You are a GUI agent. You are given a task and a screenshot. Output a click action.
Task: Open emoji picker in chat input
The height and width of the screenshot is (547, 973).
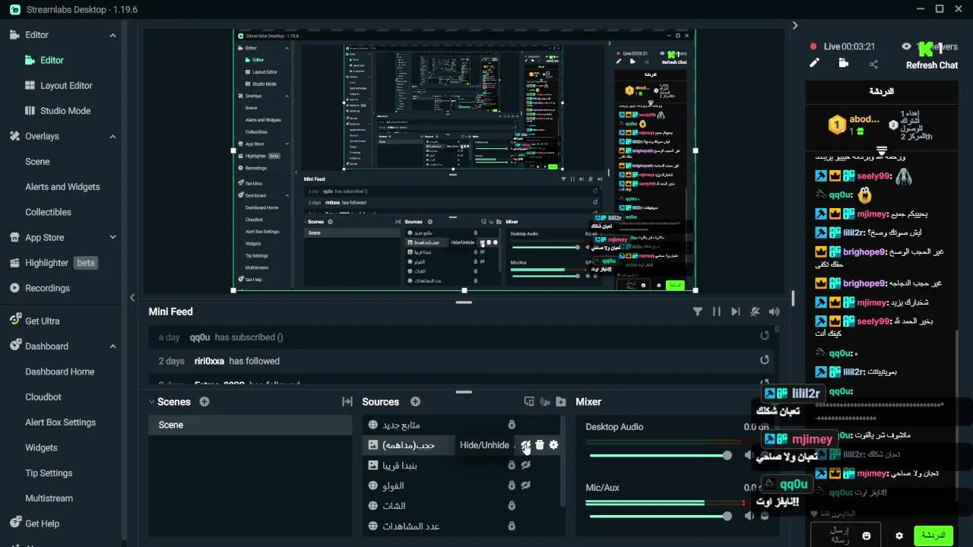tap(867, 536)
